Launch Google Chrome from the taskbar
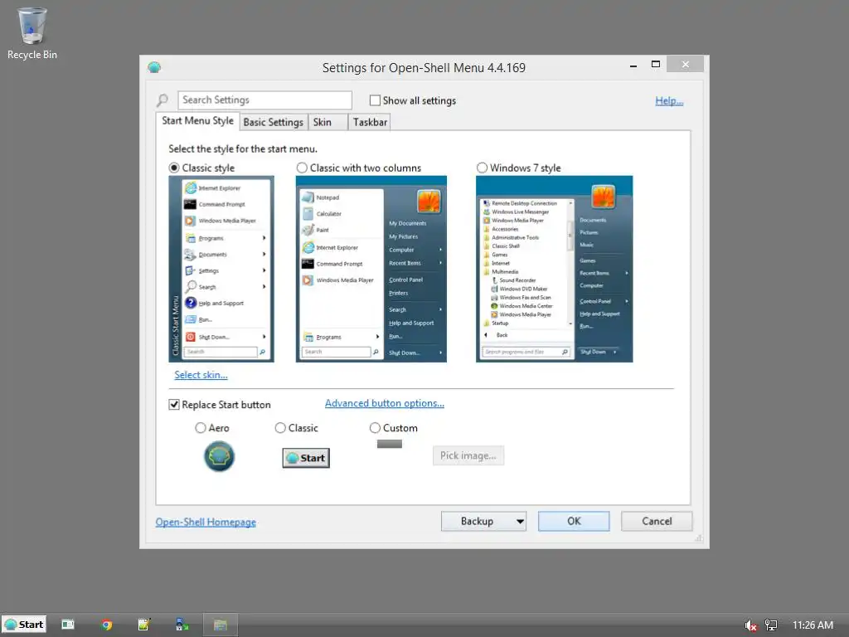 pyautogui.click(x=107, y=625)
